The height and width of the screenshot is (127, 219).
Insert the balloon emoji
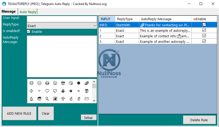(47, 99)
